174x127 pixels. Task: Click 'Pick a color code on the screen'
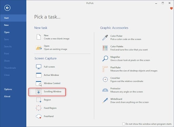click(126, 39)
